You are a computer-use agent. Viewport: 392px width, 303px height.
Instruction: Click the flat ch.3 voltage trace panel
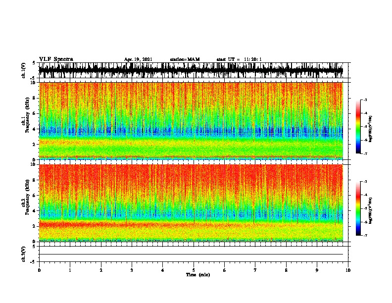[193, 254]
